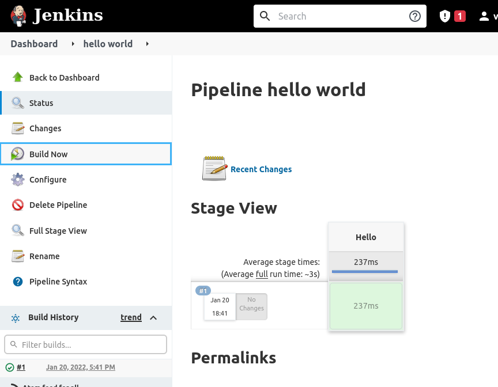Click the Build Now clock icon
Viewport: 498px width, 387px height.
pos(18,154)
